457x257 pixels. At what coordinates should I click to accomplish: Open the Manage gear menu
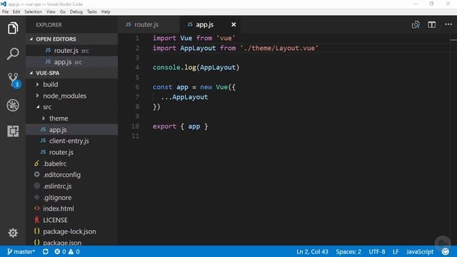coord(13,233)
